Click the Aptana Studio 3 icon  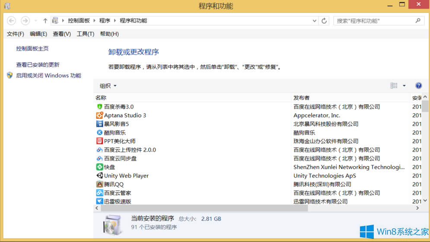99,115
